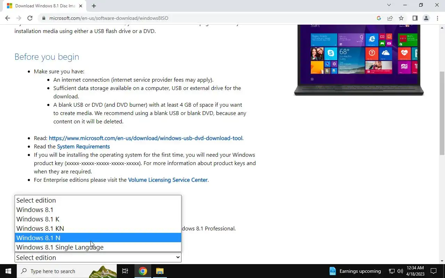Click the Windows 8.1 laptop image
445x278 pixels.
pyautogui.click(x=359, y=60)
